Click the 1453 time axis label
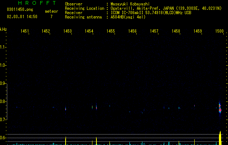Image resolution: width=228 pixels, height=145 pixels. (x=67, y=31)
